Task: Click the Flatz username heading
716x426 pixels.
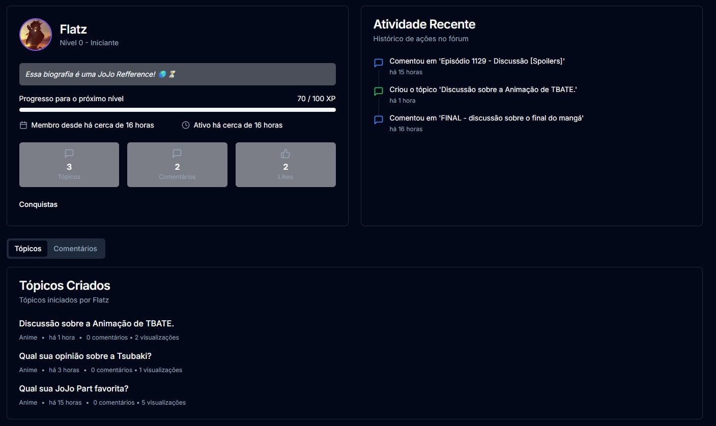Action: point(73,29)
